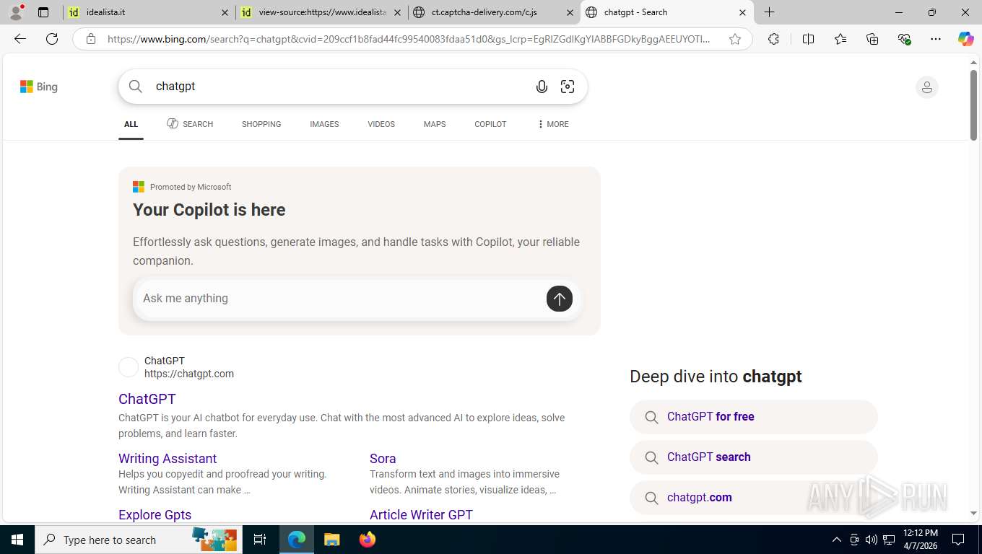
Task: Click the address bar URL
Action: point(409,39)
